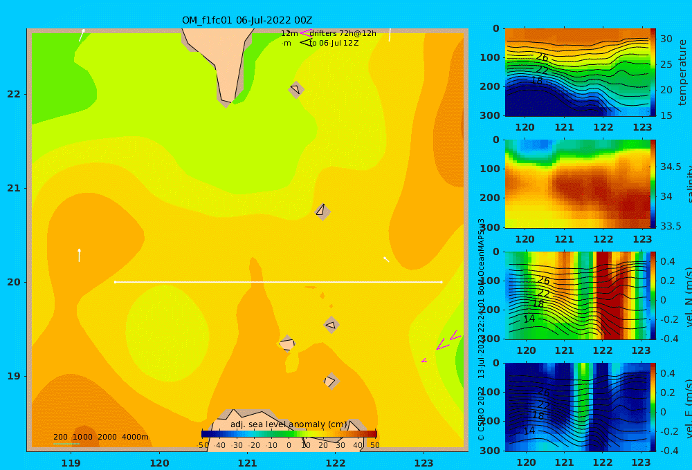Click the 18 contour label in the temperature panel
Viewport: 692px width, 470px height.
537,81
